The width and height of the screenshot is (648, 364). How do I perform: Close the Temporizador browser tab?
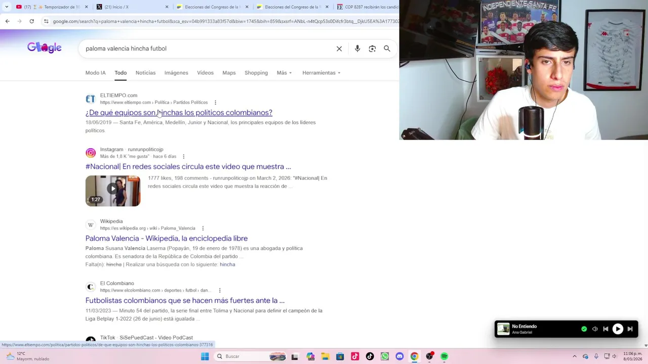87,7
